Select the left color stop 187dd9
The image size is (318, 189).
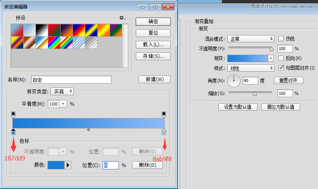pos(14,132)
